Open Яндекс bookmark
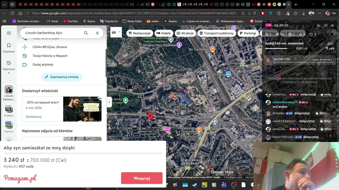 (171, 21)
